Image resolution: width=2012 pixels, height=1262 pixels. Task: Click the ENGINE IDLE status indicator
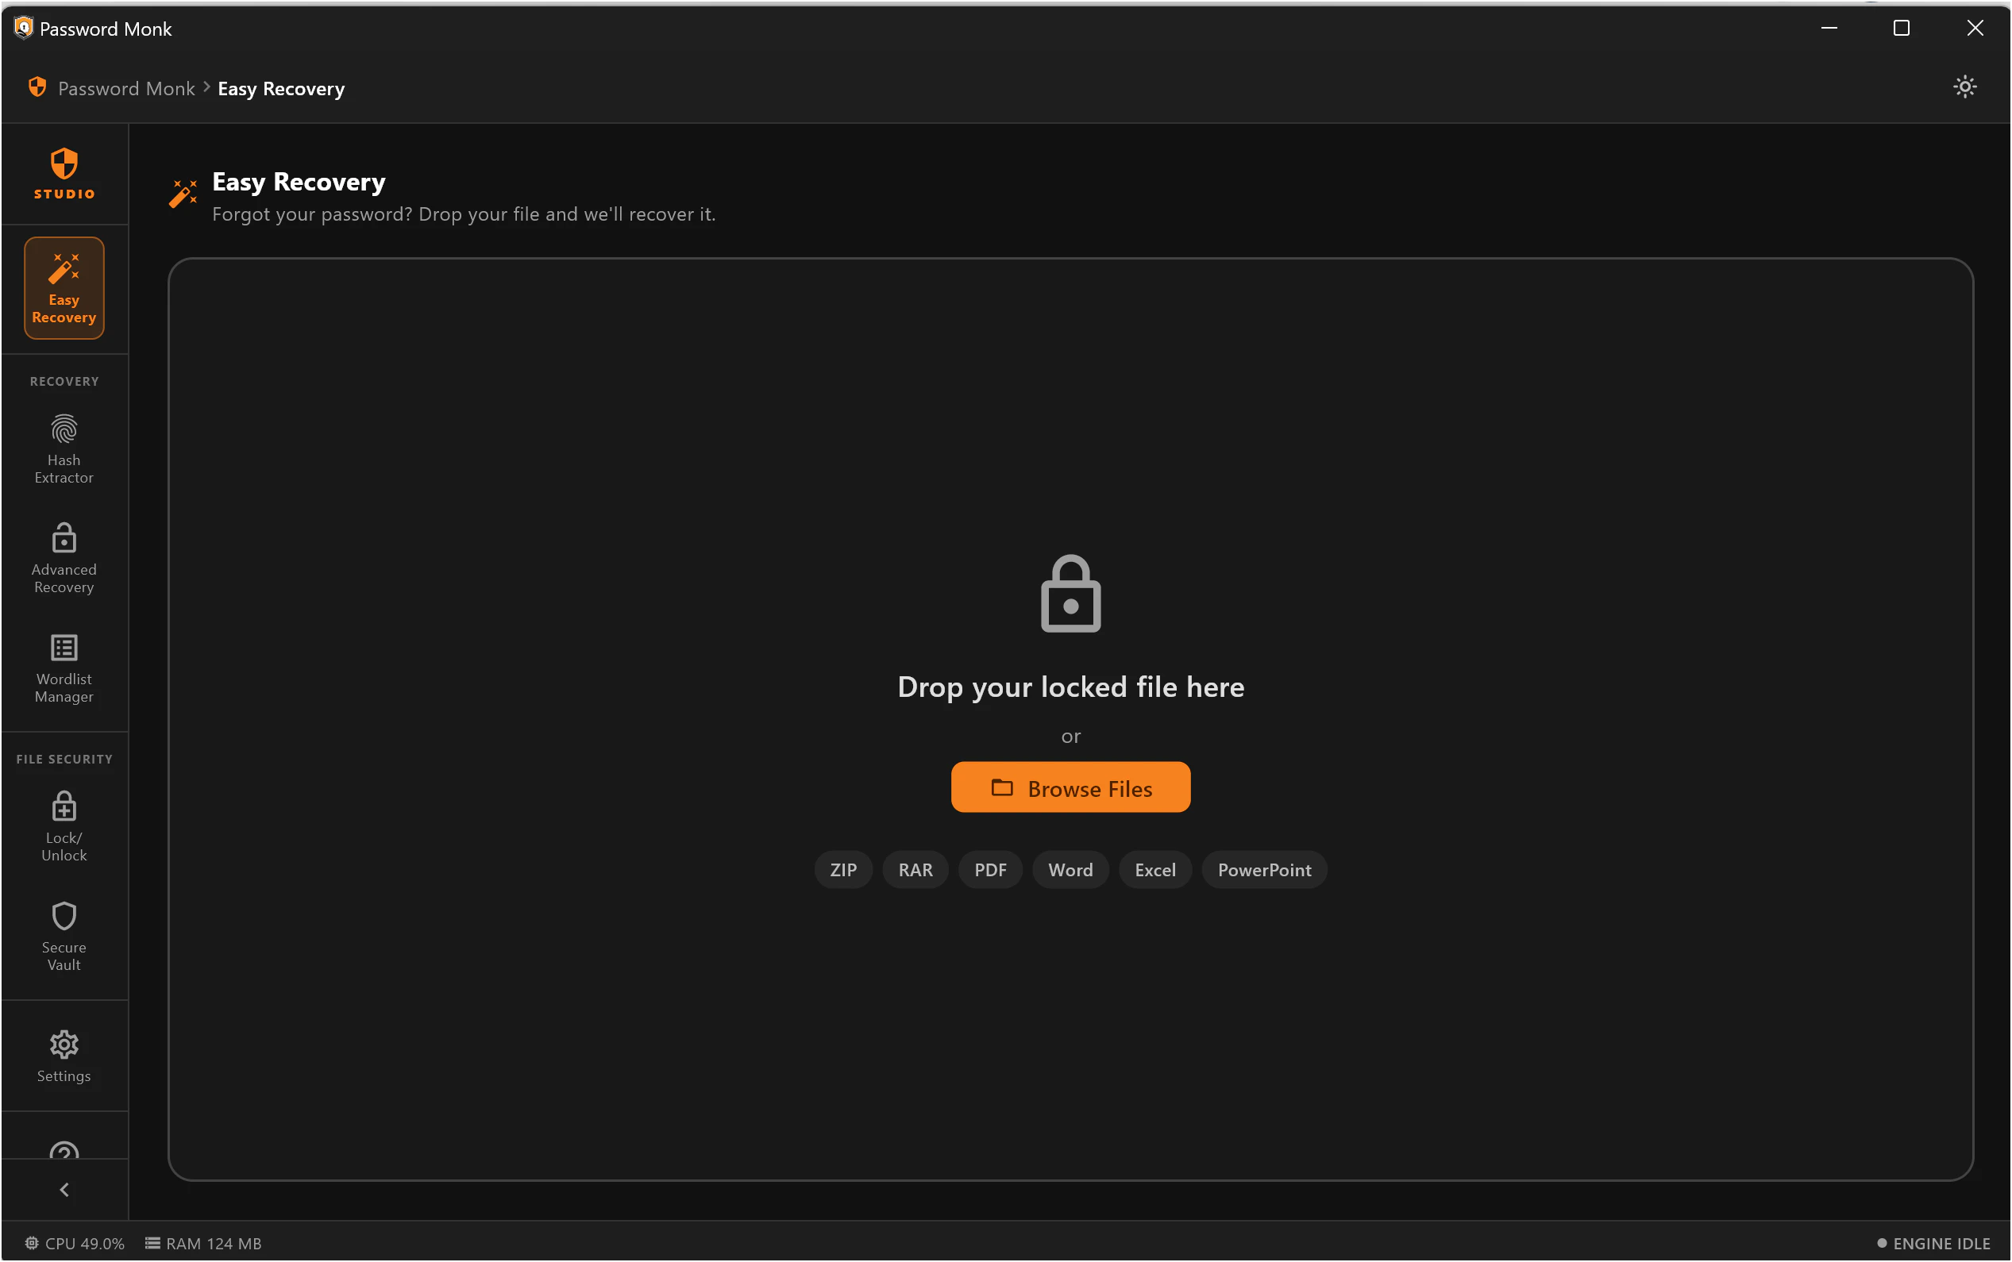click(1932, 1243)
